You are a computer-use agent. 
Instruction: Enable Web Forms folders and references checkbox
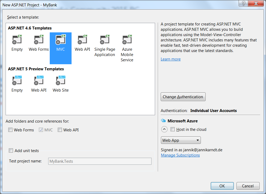[x=10, y=130]
